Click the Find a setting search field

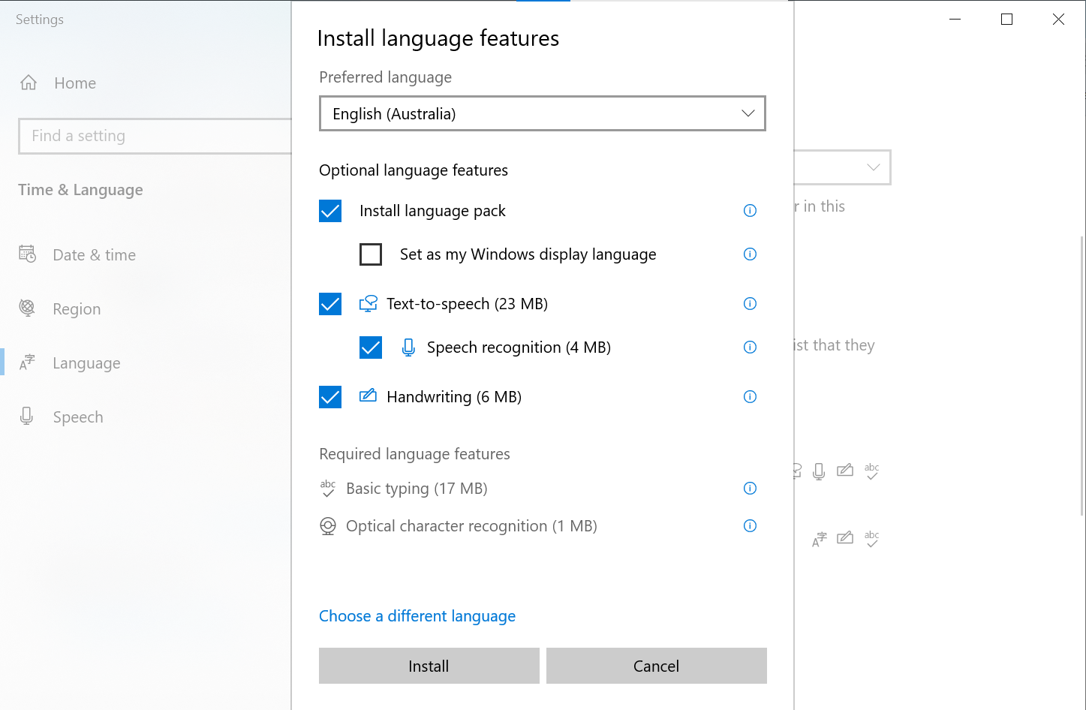(x=150, y=136)
